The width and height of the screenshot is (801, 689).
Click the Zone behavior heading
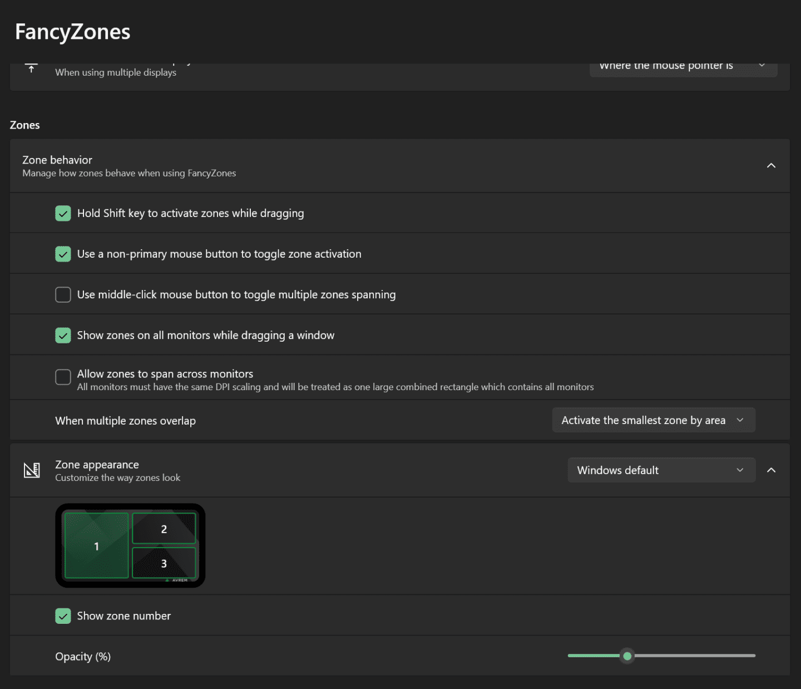57,160
